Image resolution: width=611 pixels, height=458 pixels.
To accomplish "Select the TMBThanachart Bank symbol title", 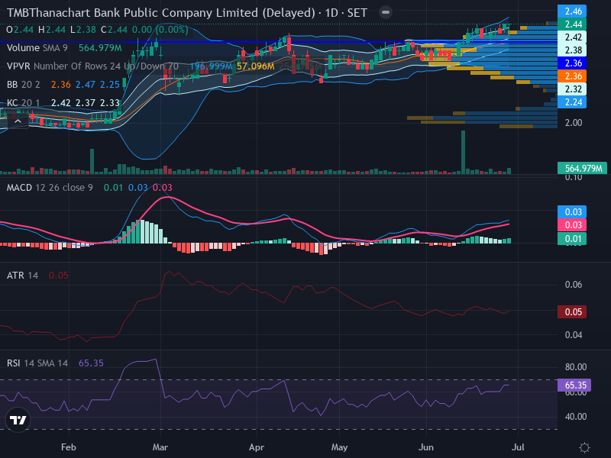I will tap(186, 13).
